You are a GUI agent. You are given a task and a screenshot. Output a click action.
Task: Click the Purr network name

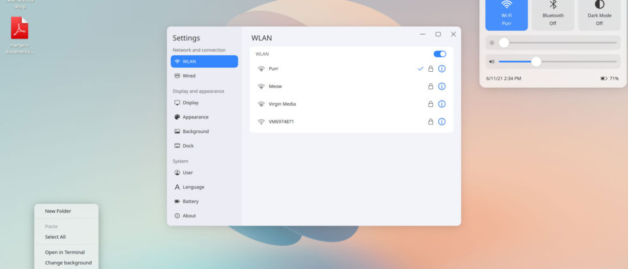pos(273,69)
